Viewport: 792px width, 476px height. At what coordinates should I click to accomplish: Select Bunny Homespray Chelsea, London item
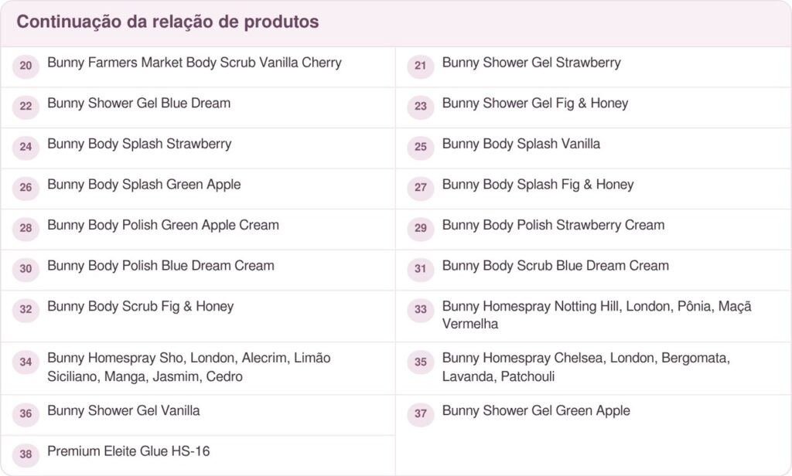point(586,367)
